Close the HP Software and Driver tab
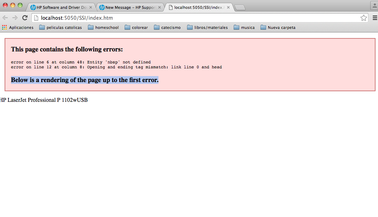The image size is (378, 217). click(91, 7)
